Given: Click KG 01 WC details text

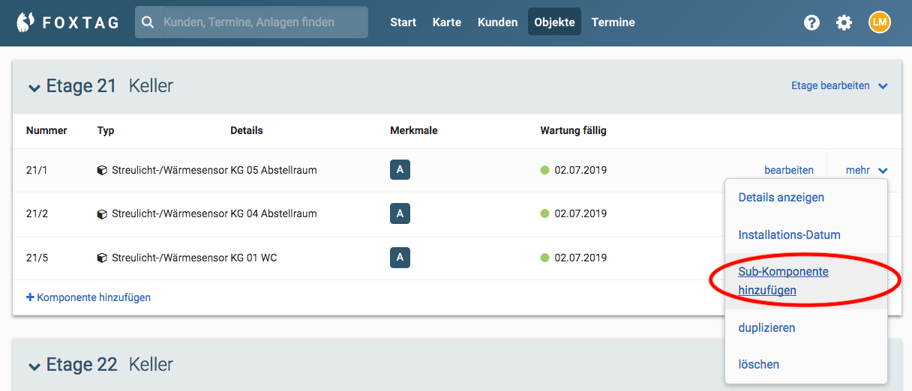Looking at the screenshot, I should (x=253, y=258).
